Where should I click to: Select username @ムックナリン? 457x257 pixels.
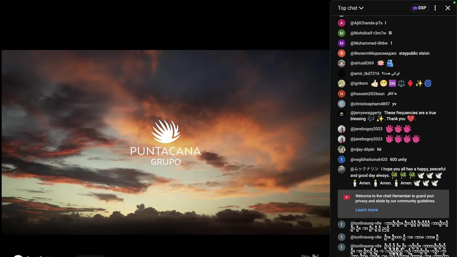pos(364,169)
